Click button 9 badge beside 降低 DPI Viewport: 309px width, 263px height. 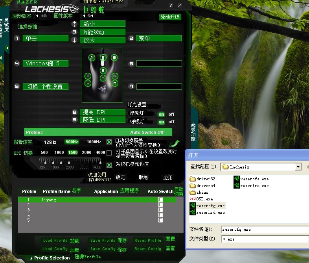tap(74, 120)
